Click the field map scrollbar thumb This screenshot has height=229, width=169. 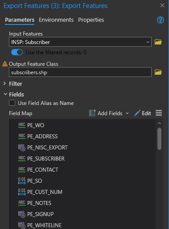pos(159,139)
